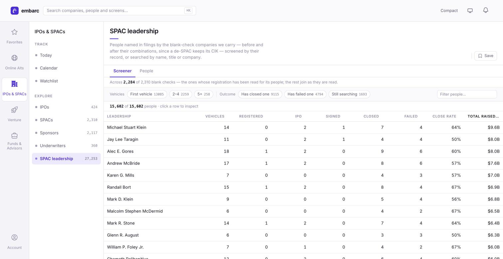Viewport: 503px width, 259px height.
Task: Click the notifications bell icon
Action: (486, 11)
